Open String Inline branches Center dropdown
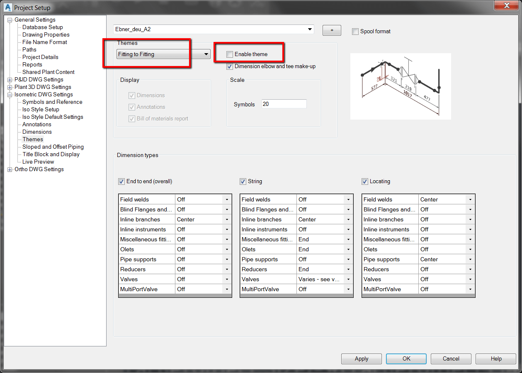The height and width of the screenshot is (373, 522). pyautogui.click(x=349, y=220)
